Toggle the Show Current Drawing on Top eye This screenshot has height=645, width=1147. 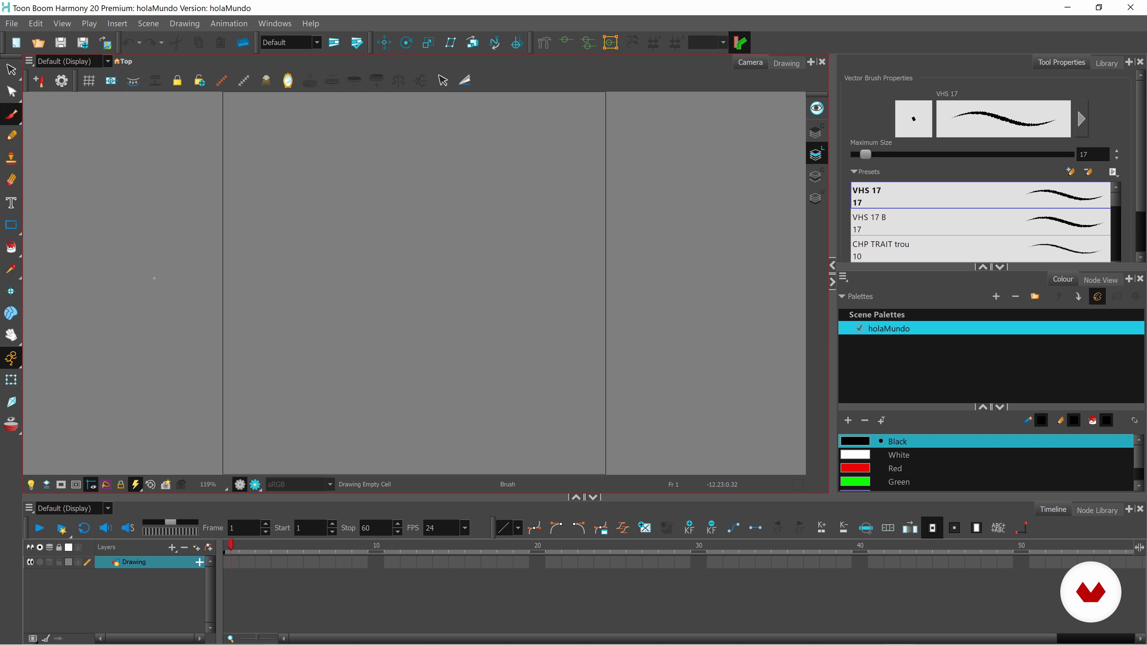click(817, 108)
